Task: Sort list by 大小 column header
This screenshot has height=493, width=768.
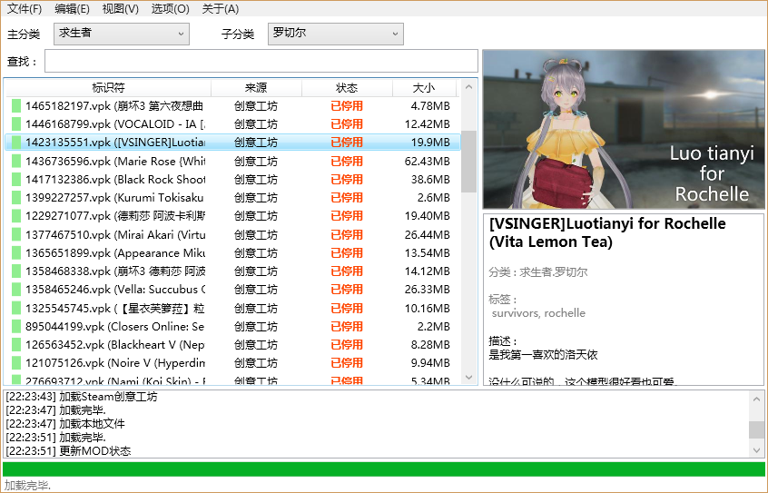Action: click(x=424, y=88)
